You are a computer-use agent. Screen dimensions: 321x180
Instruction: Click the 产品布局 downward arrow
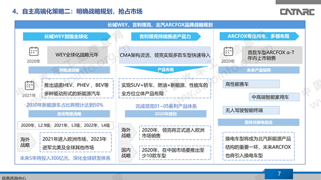tap(166, 70)
